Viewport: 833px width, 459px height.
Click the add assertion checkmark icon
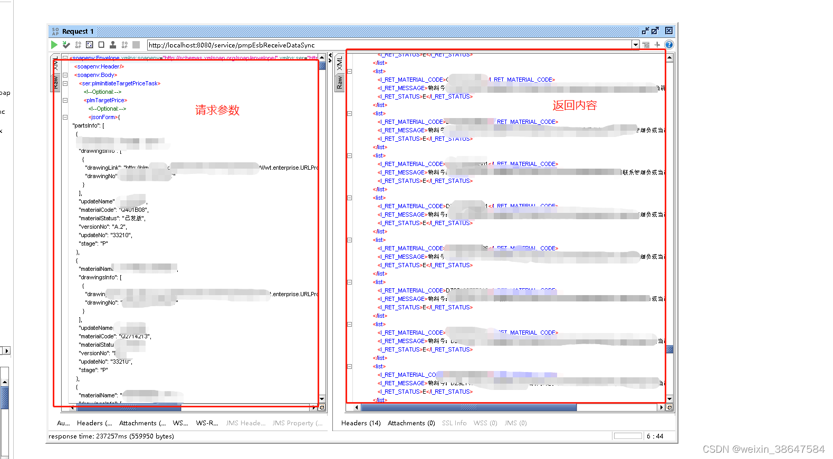point(66,45)
